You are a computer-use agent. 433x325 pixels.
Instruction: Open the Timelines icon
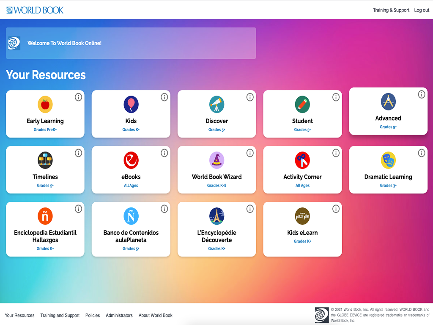tap(45, 160)
